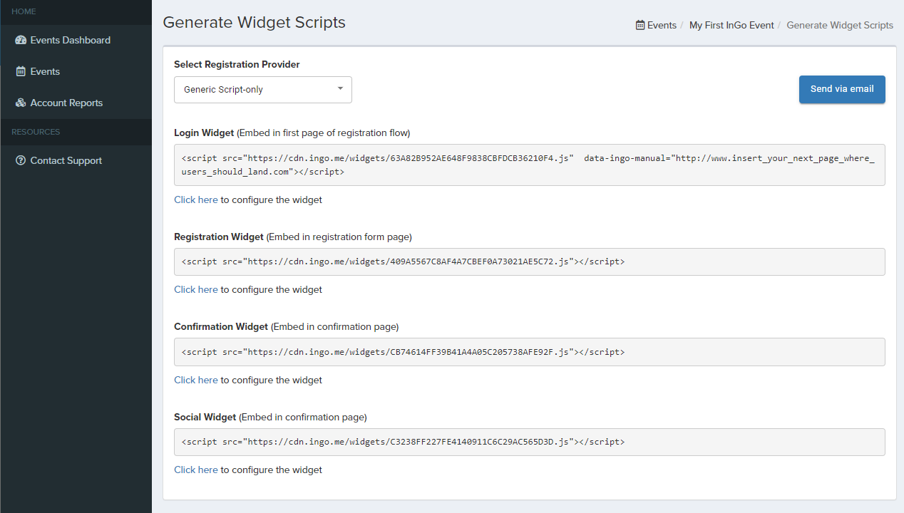This screenshot has height=513, width=904.
Task: Open Click here to configure Login Widget
Action: click(x=195, y=199)
